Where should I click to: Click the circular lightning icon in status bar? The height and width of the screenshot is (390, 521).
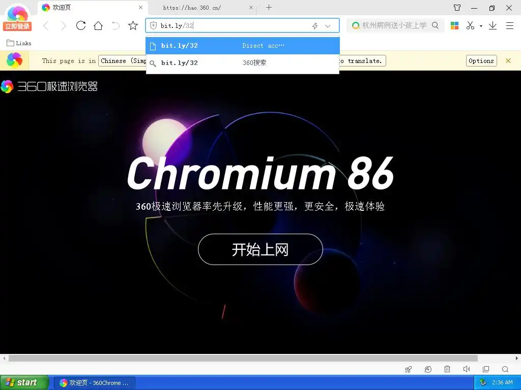coord(428,369)
